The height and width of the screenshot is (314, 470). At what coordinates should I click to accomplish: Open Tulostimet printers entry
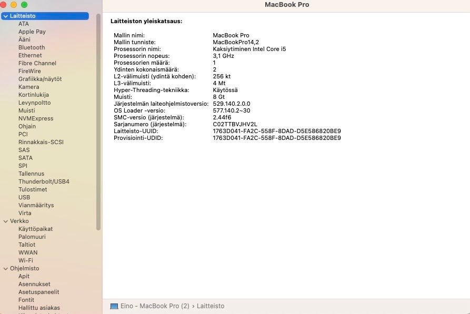(33, 190)
